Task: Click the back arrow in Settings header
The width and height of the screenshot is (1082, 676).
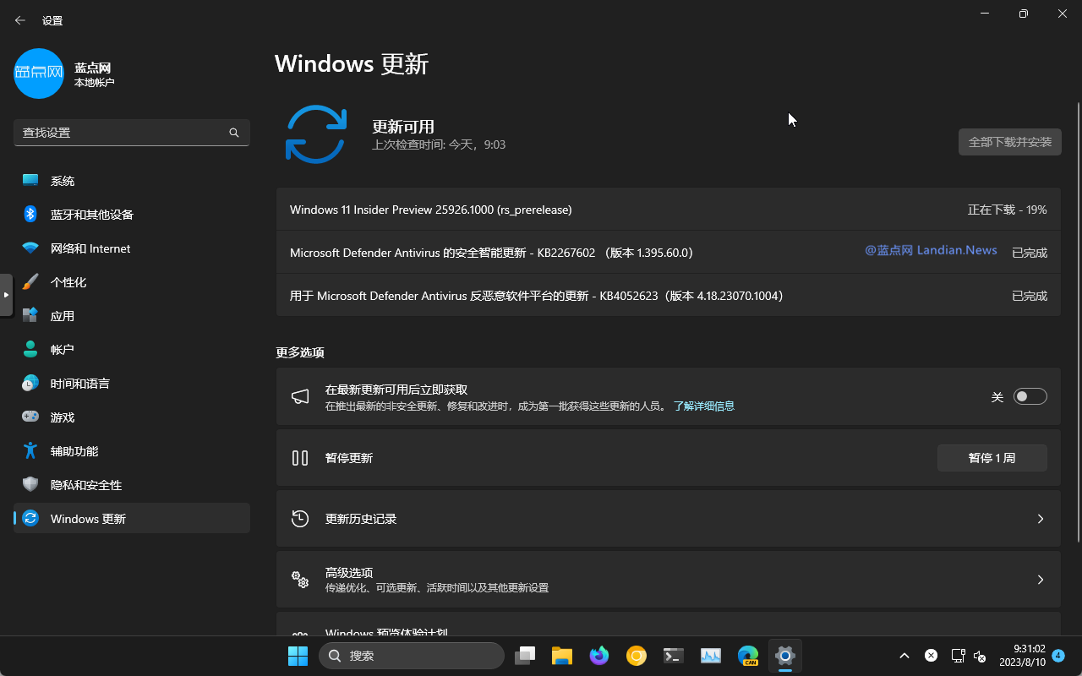Action: click(x=20, y=20)
